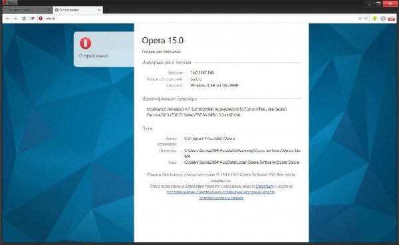Open the green download arrow extension
The width and height of the screenshot is (399, 245).
(374, 19)
